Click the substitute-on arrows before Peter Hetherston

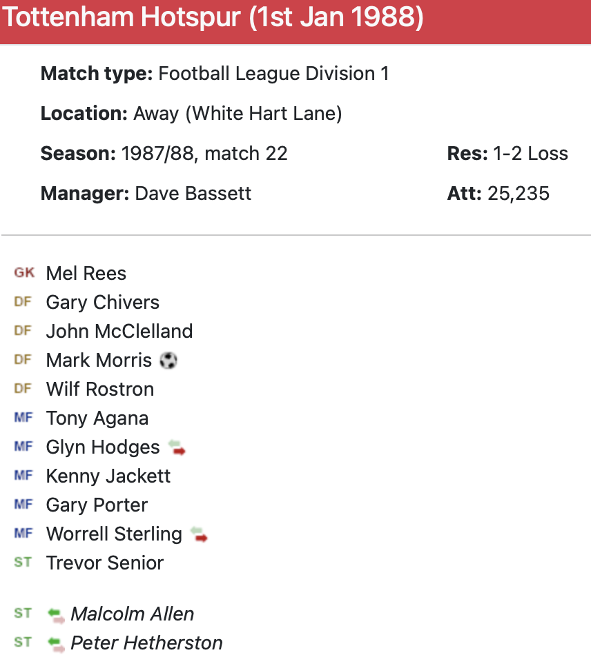(56, 643)
